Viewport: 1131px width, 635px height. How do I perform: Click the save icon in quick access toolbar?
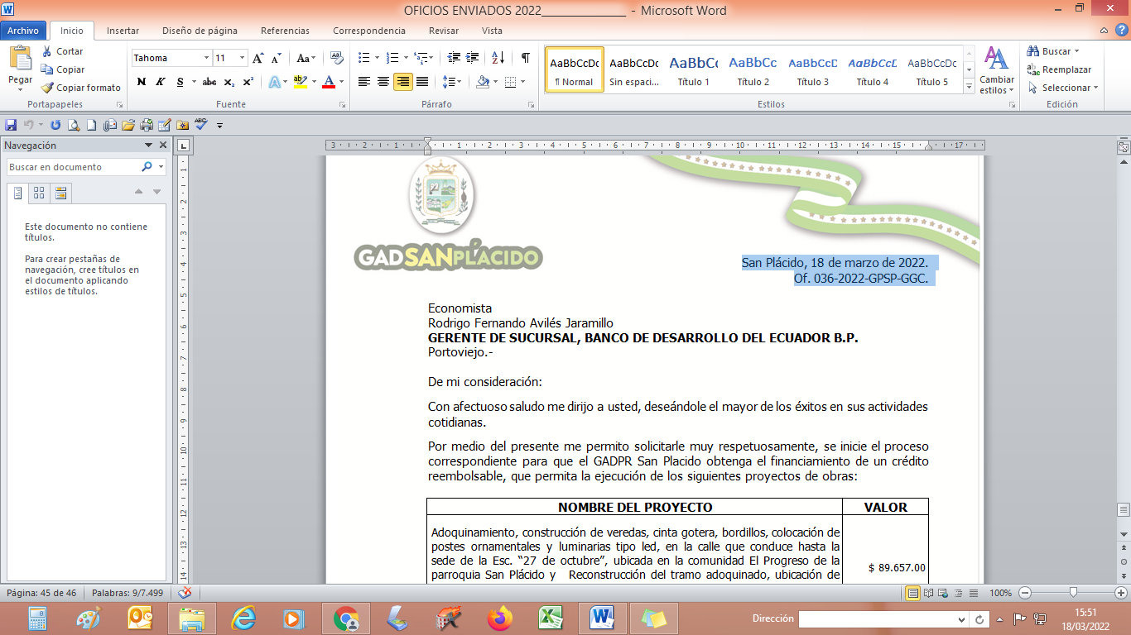click(x=11, y=125)
